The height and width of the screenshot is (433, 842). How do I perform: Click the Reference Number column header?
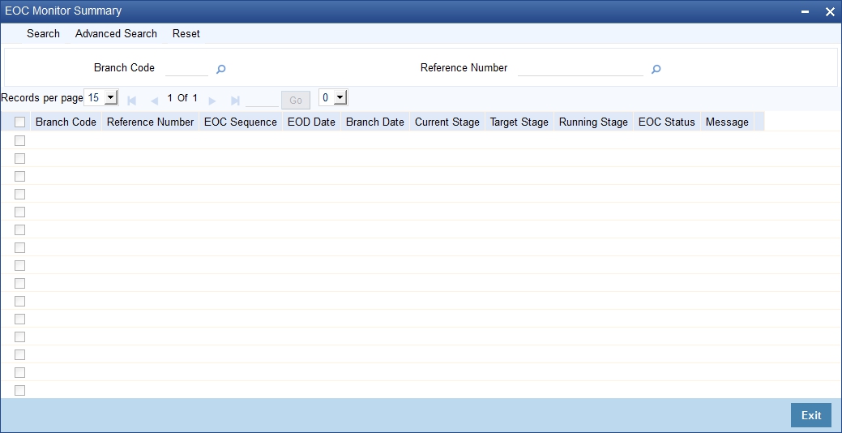coord(151,122)
